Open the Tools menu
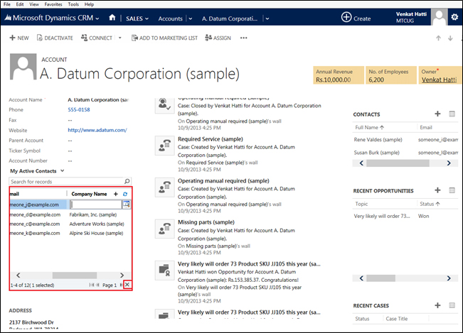This screenshot has height=333, width=463. 72,4
